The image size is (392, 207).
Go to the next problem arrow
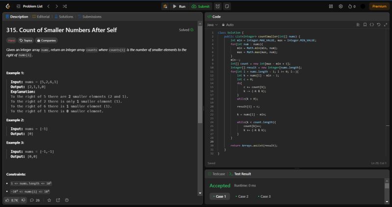(x=56, y=6)
